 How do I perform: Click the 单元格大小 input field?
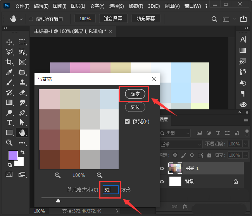pyautogui.click(x=110, y=190)
